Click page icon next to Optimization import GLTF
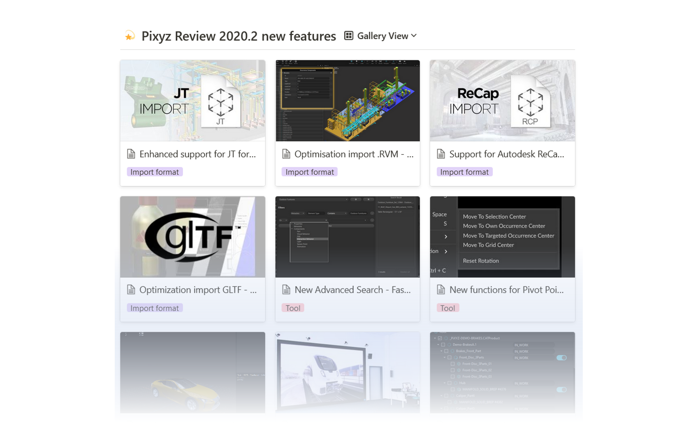 (x=131, y=290)
